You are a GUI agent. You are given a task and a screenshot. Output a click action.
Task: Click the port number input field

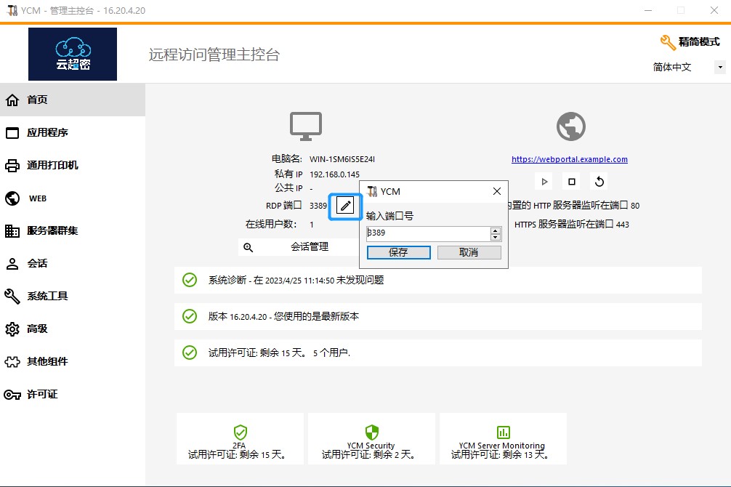(x=429, y=233)
